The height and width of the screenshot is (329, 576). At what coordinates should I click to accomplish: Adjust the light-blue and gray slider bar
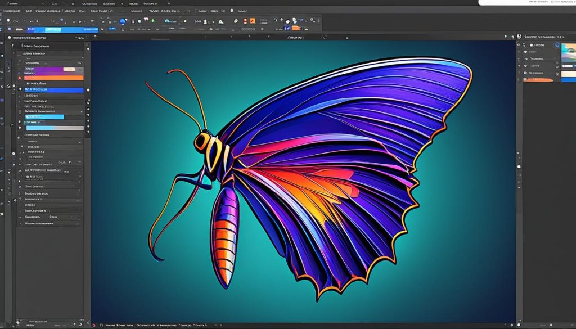coord(55,128)
